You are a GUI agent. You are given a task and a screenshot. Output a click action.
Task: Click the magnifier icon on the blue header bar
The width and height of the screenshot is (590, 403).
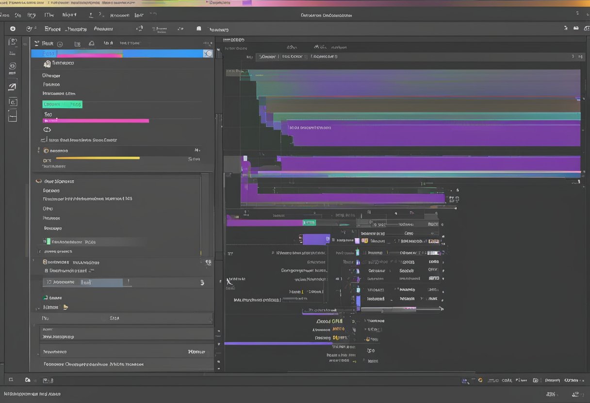208,53
